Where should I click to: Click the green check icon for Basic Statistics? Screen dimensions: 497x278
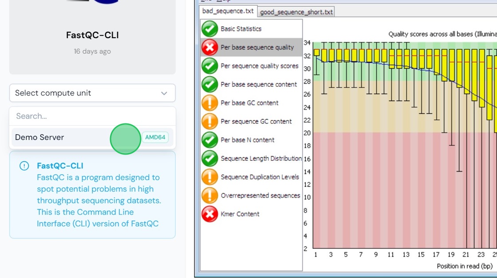(209, 29)
